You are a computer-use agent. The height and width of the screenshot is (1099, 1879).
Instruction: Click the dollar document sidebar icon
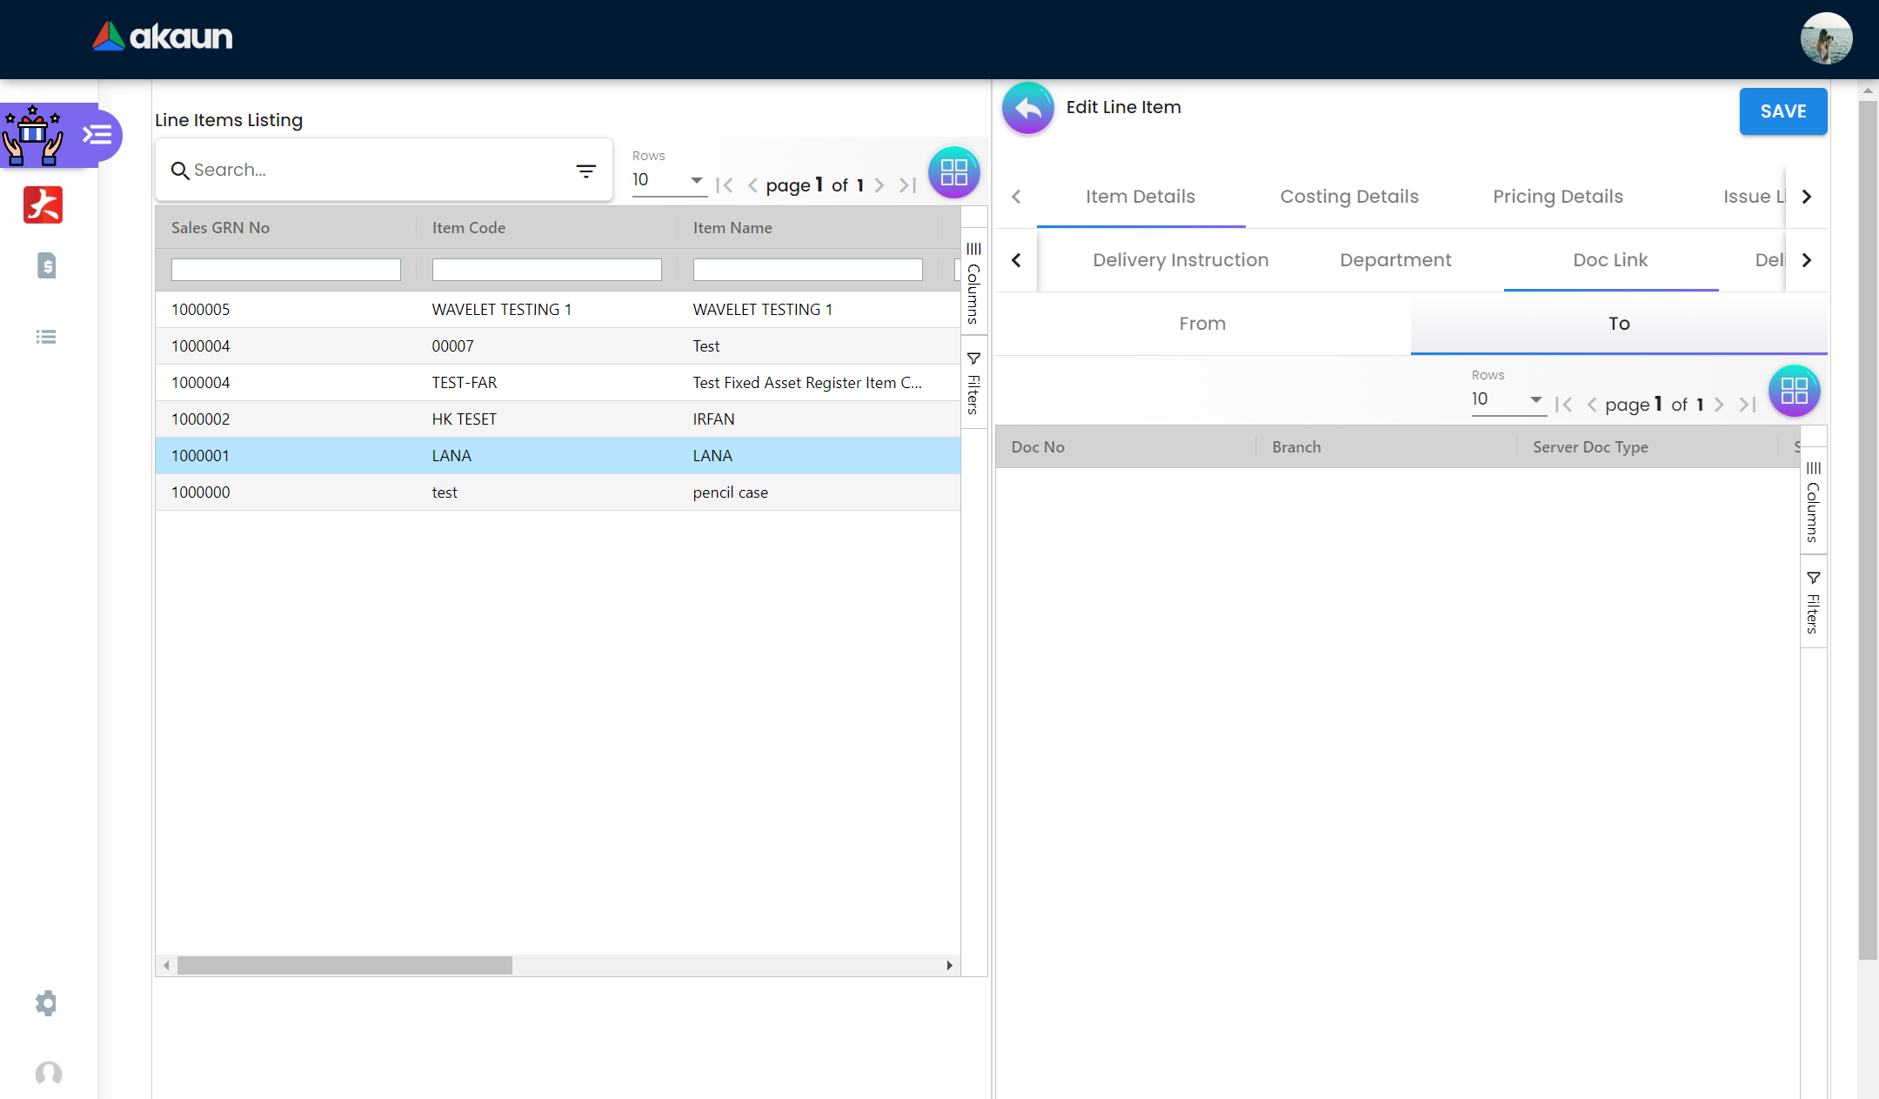(47, 265)
